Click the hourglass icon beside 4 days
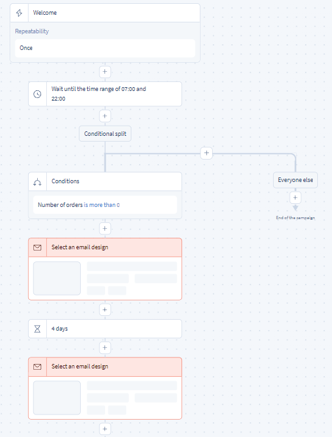This screenshot has width=332, height=437. tap(37, 329)
